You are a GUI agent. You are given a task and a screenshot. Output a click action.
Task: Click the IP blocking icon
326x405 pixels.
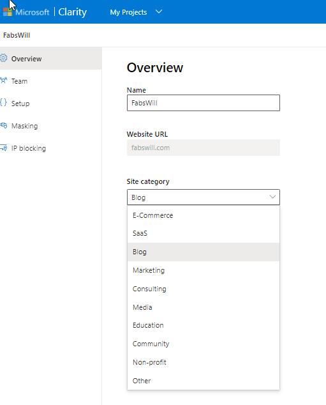click(4, 148)
